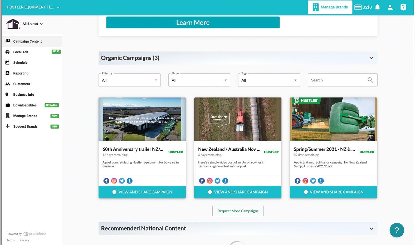Open Manage Brands in sidebar
Screen dimensions: 415x245
[x=32, y=116]
